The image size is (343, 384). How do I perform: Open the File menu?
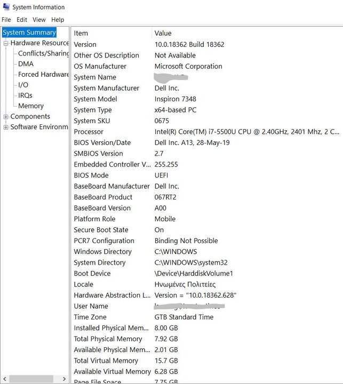click(6, 20)
